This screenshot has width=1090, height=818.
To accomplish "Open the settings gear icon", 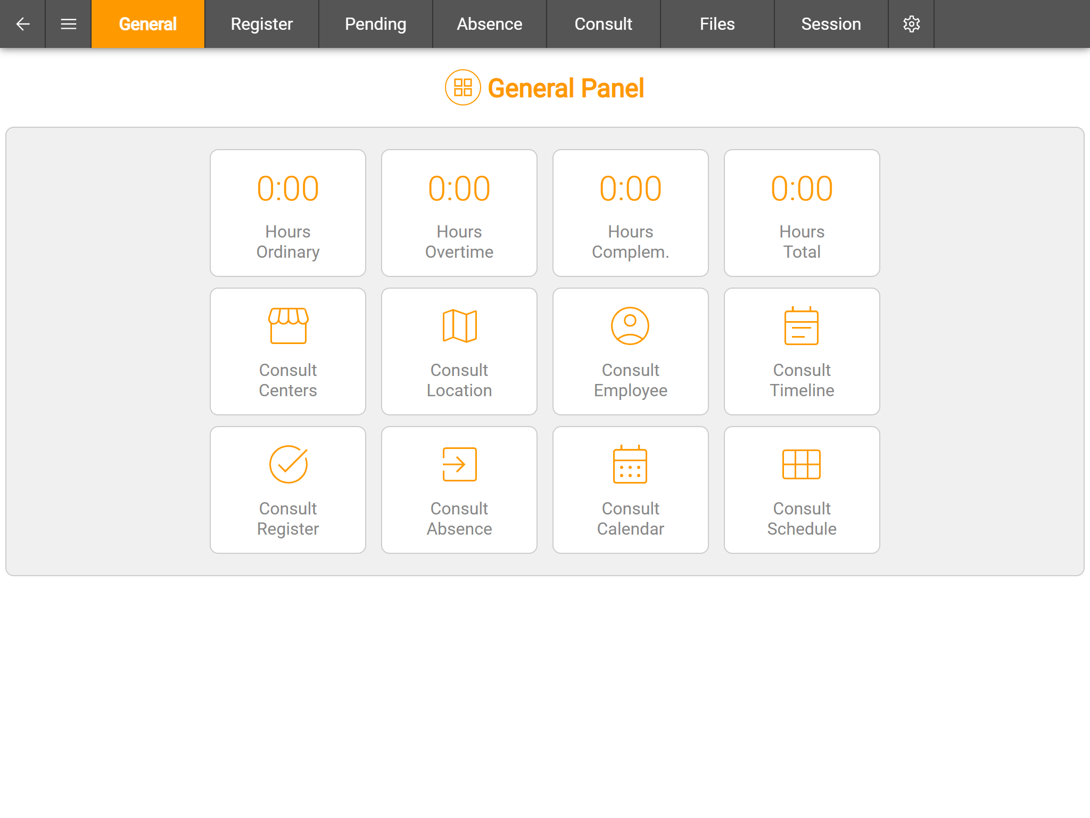I will (x=911, y=24).
